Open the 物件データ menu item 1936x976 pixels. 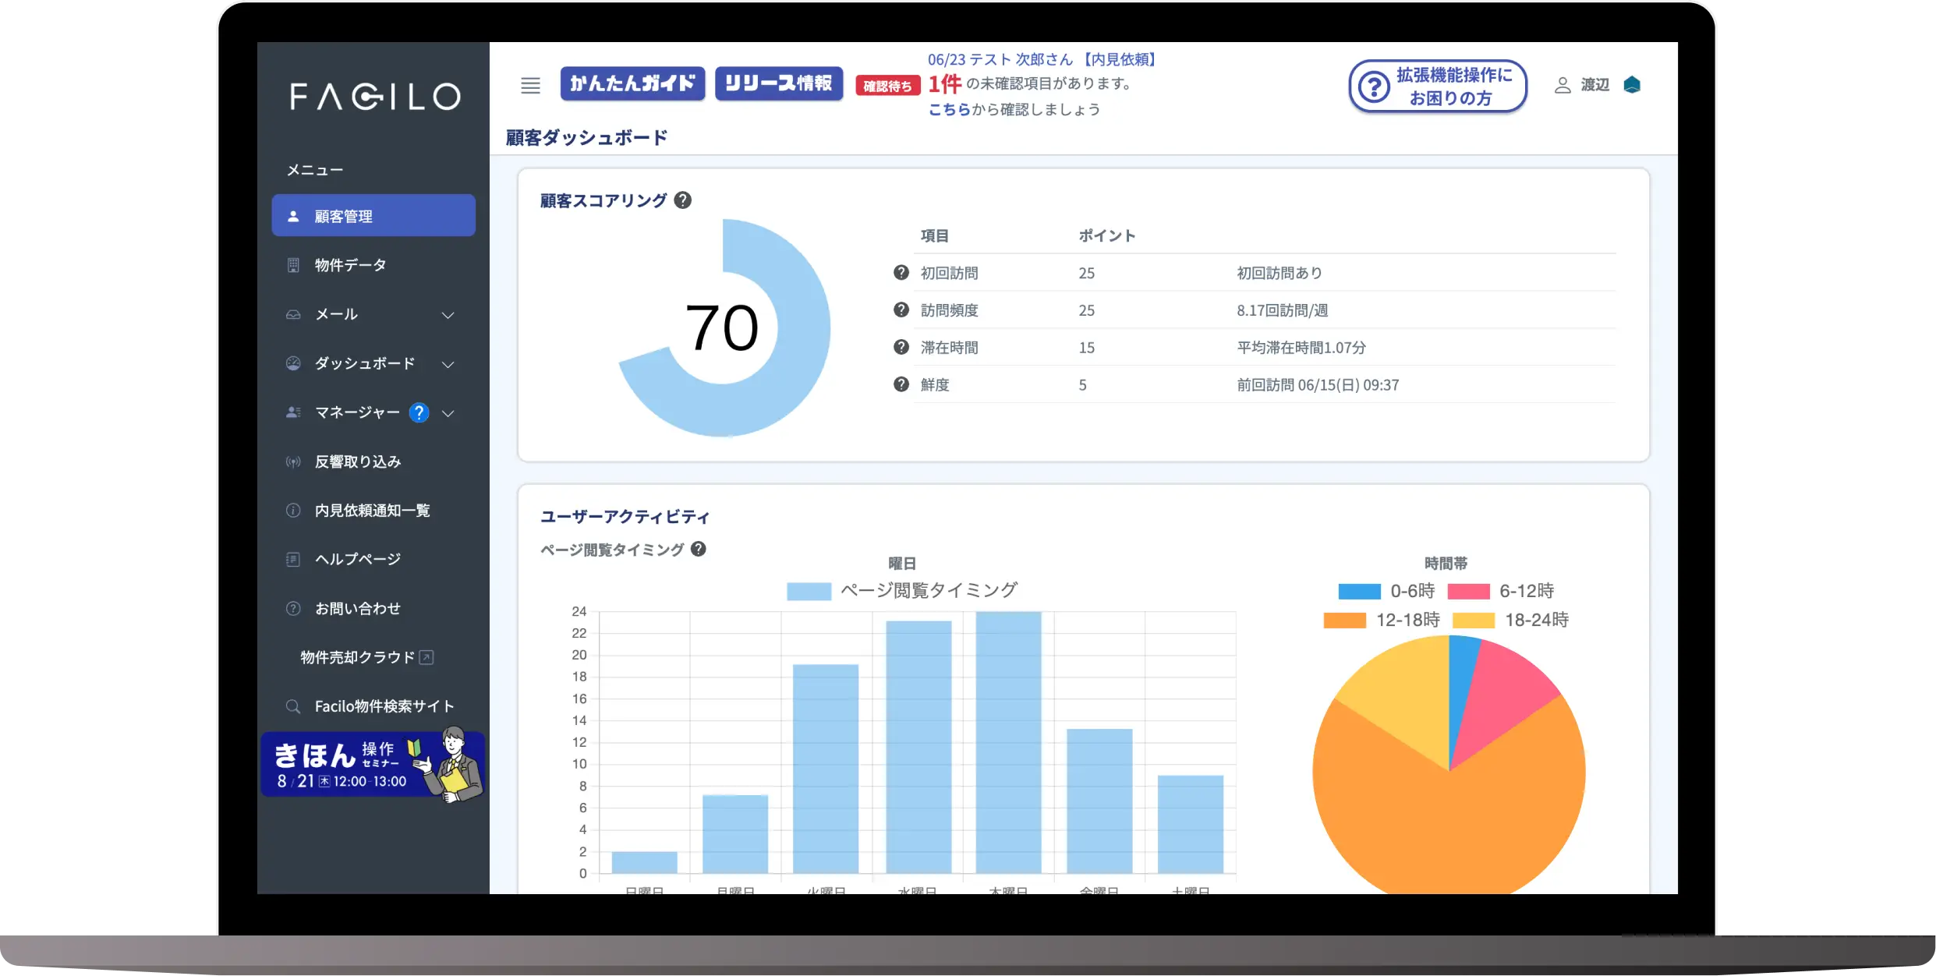[x=373, y=265]
